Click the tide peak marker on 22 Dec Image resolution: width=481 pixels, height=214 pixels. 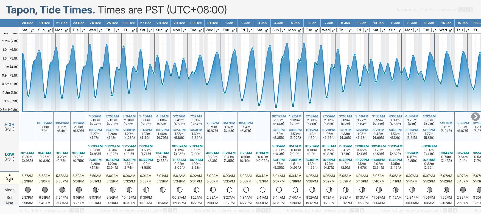(56, 48)
